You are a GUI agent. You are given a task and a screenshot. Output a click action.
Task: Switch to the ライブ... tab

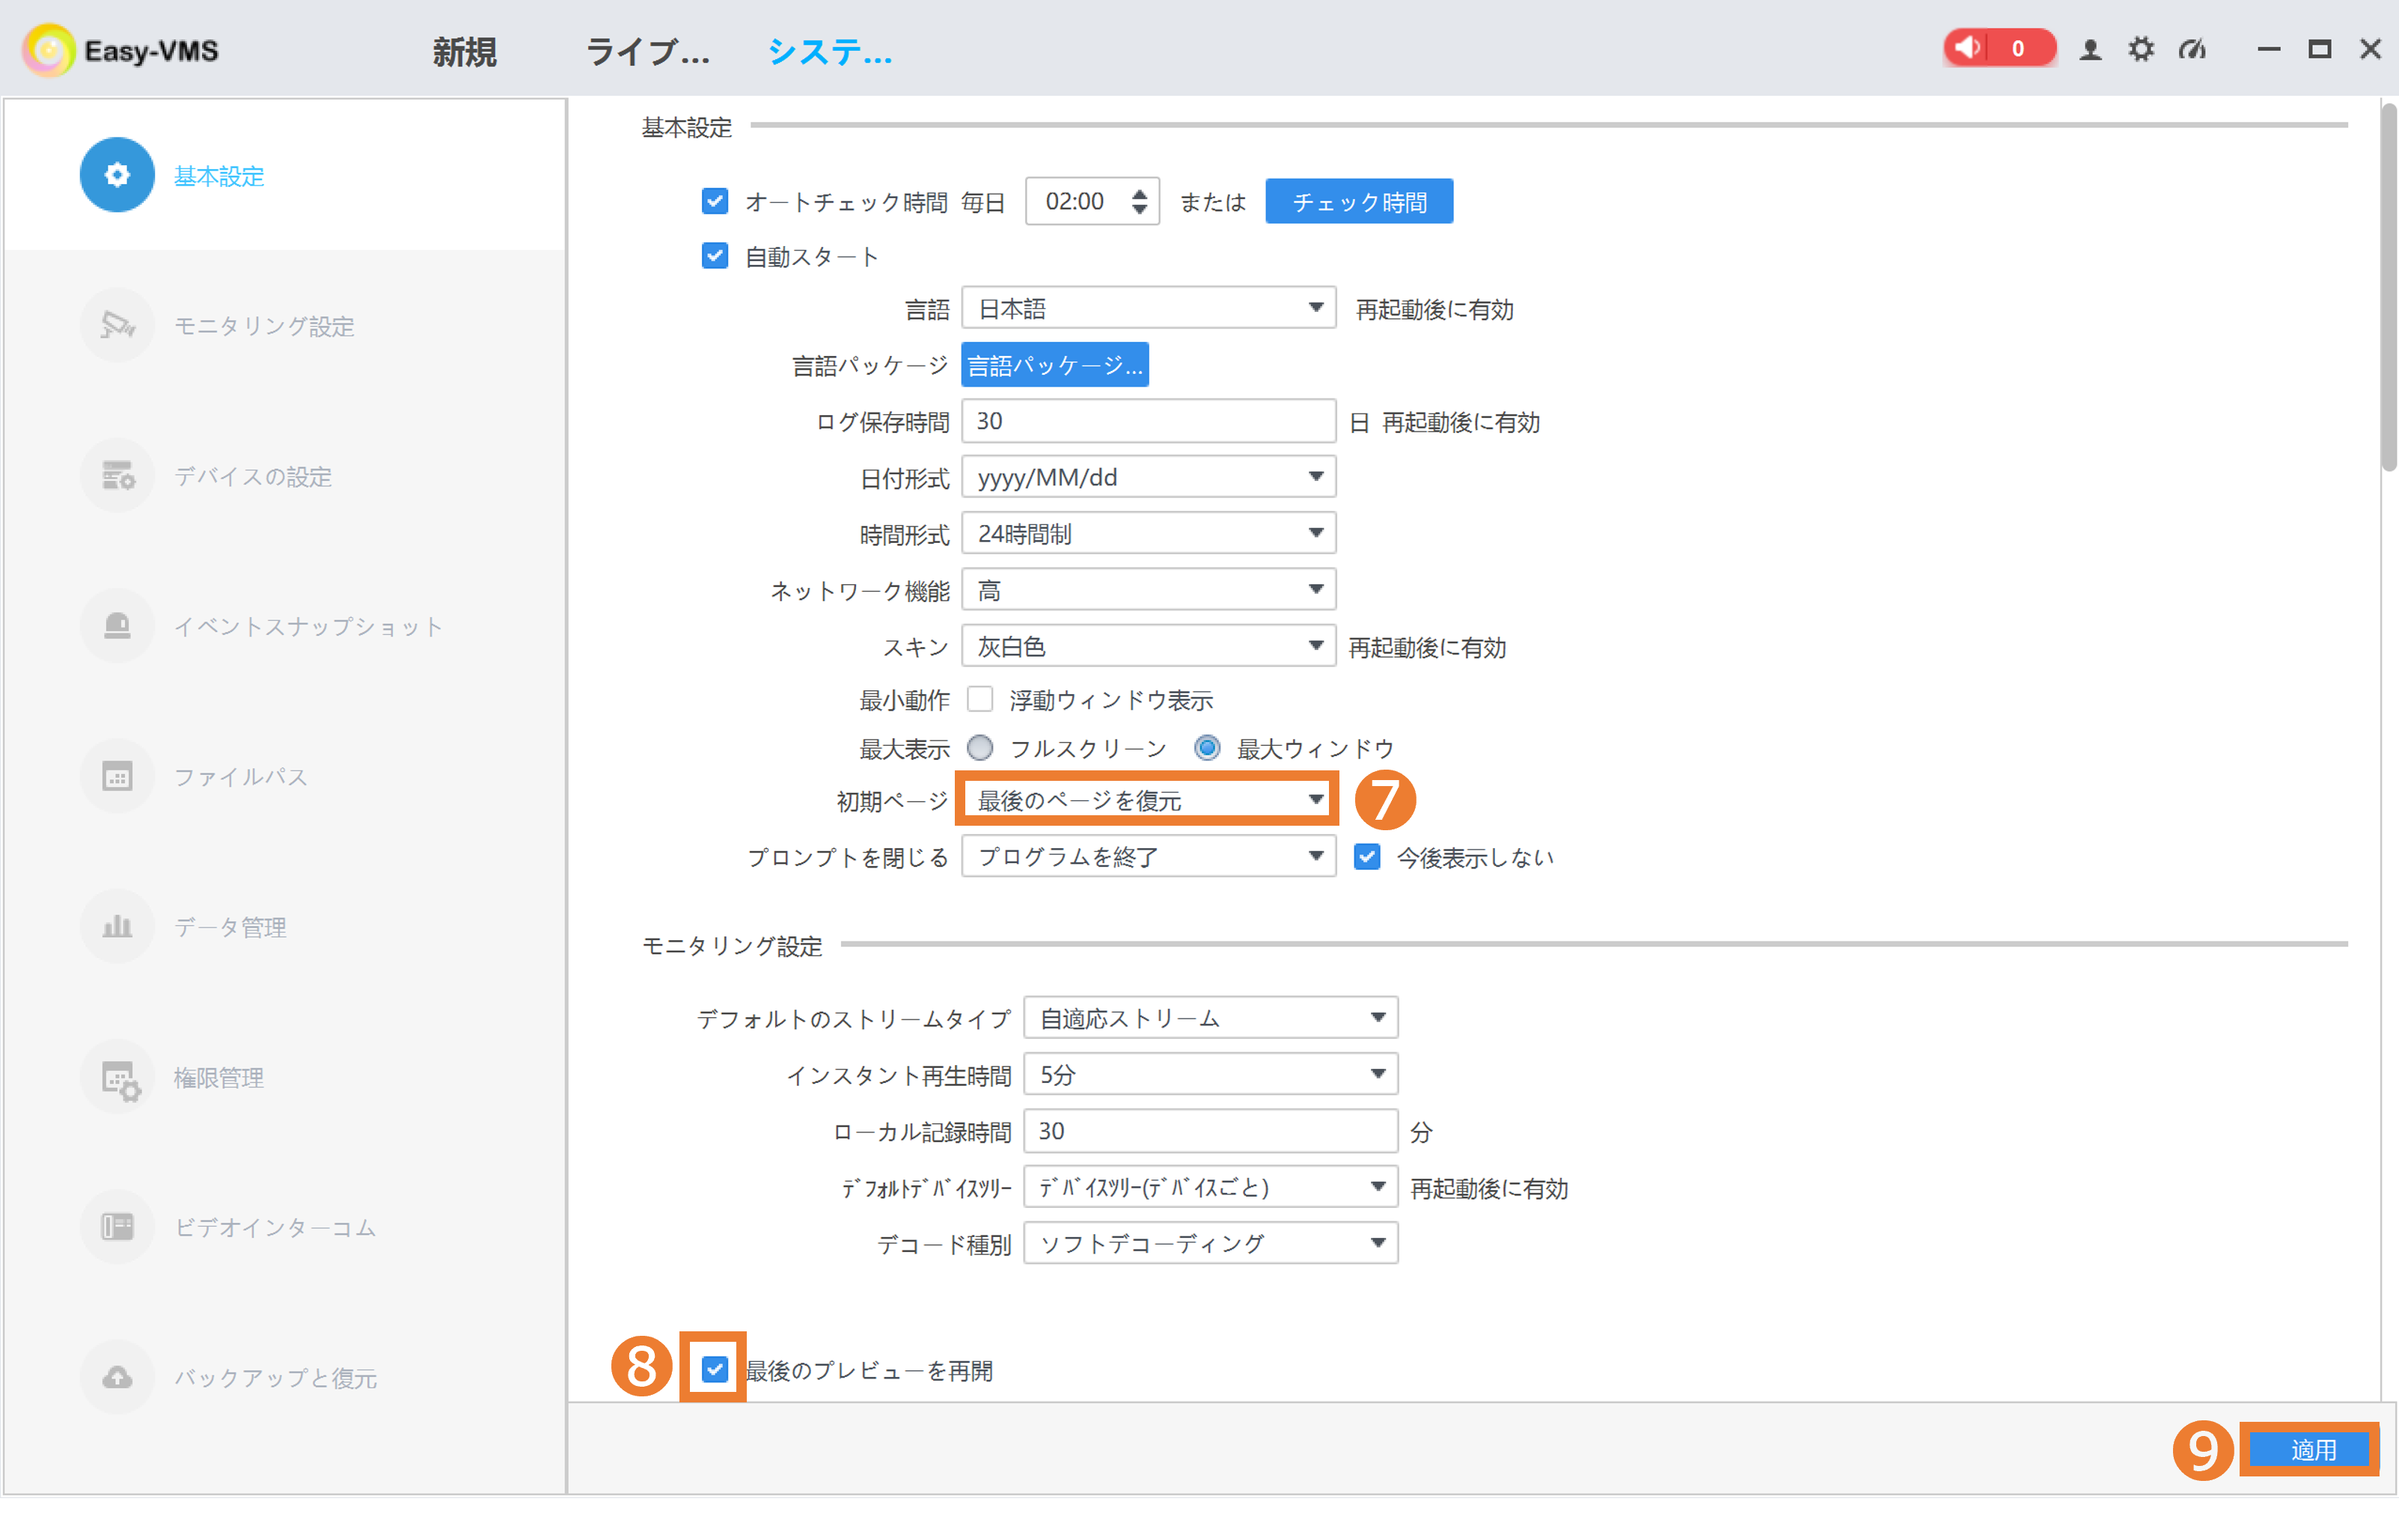pyautogui.click(x=648, y=51)
